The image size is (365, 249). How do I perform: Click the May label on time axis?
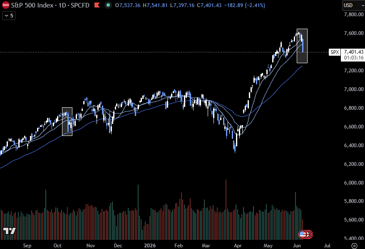[x=268, y=246]
